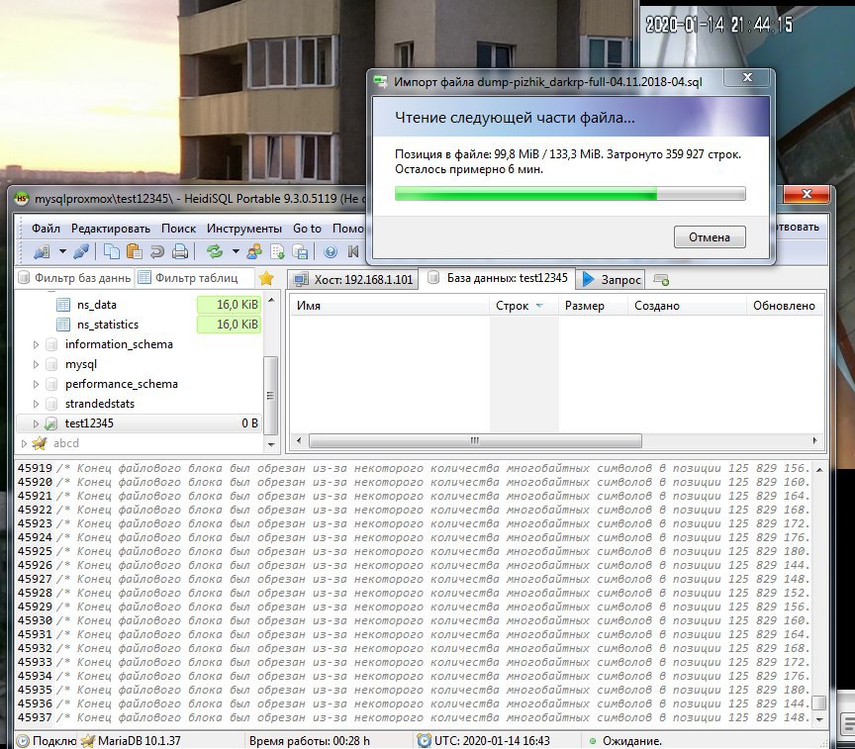Close the HeidiSQL main window
Image resolution: width=855 pixels, height=749 pixels.
807,194
